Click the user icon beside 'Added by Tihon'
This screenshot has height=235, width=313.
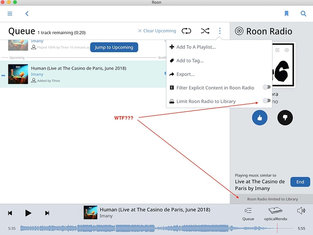coord(33,80)
